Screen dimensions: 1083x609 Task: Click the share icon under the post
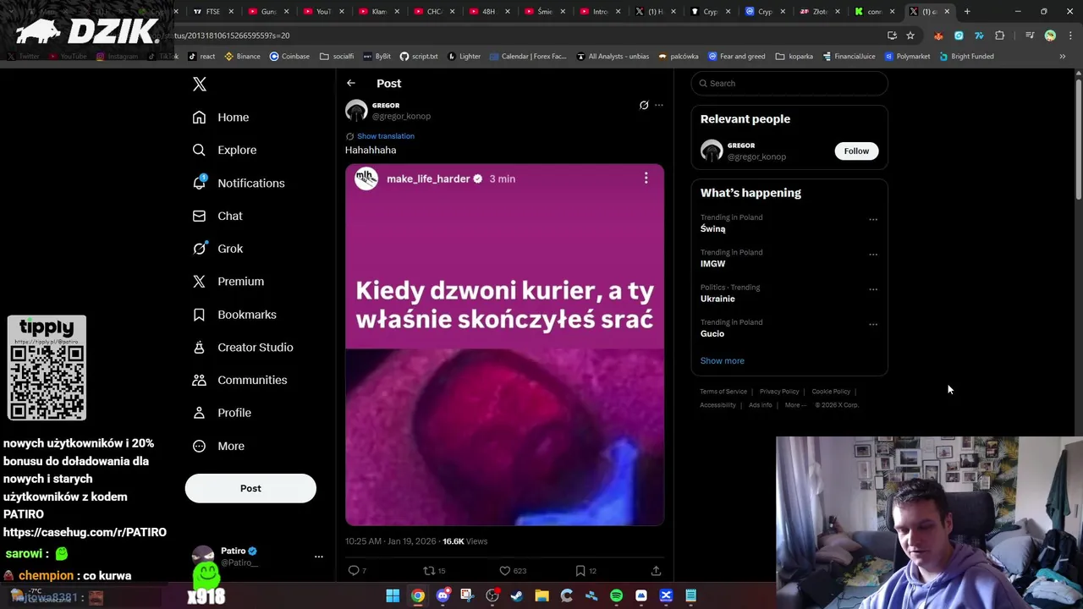(x=656, y=571)
